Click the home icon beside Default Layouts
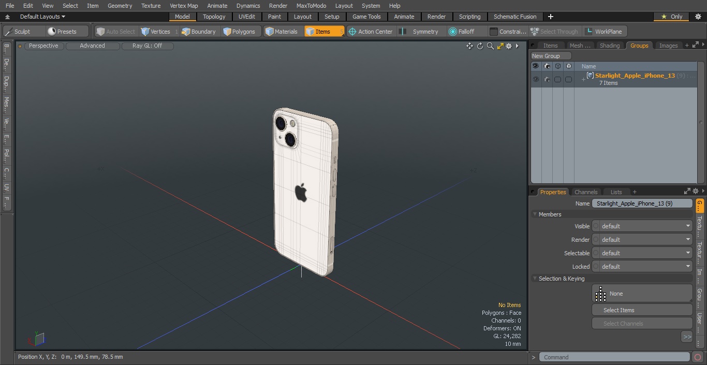The height and width of the screenshot is (365, 707). (x=8, y=17)
